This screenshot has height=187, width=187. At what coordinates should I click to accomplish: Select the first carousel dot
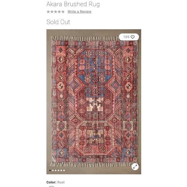click(50, 171)
